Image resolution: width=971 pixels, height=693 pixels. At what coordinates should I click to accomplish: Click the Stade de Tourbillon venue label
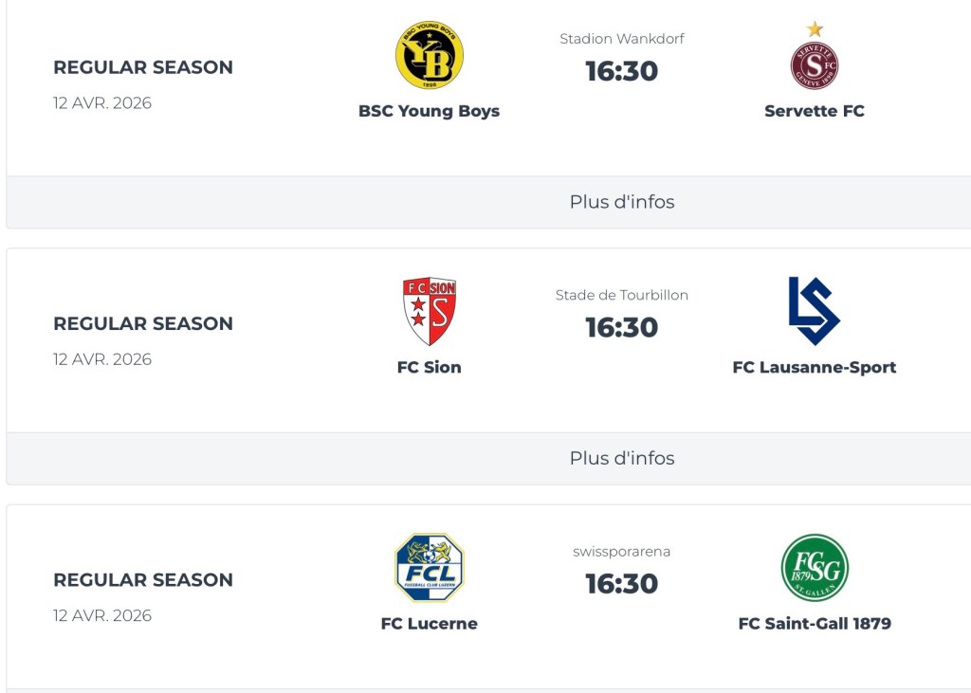point(622,295)
